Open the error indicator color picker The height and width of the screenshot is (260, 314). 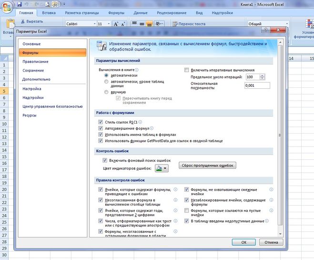[x=161, y=168]
